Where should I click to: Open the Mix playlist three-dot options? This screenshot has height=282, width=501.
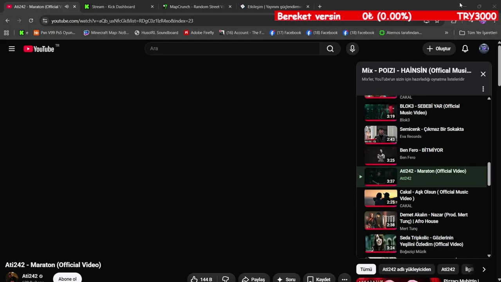[x=483, y=89]
